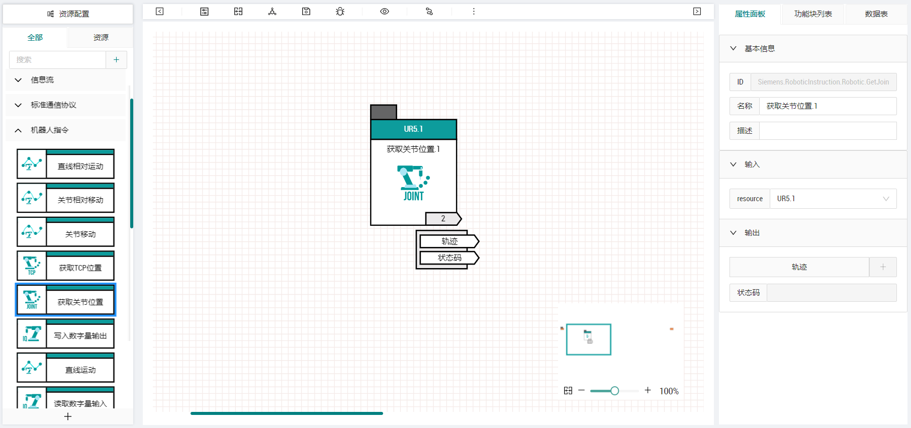
Task: Select the 获取TCP位置 block icon
Action: click(x=32, y=266)
